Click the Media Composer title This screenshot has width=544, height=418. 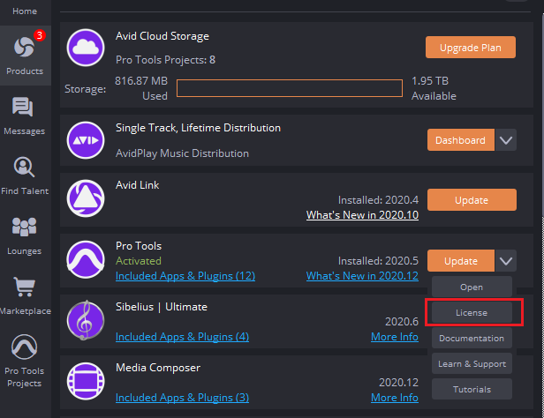click(158, 368)
